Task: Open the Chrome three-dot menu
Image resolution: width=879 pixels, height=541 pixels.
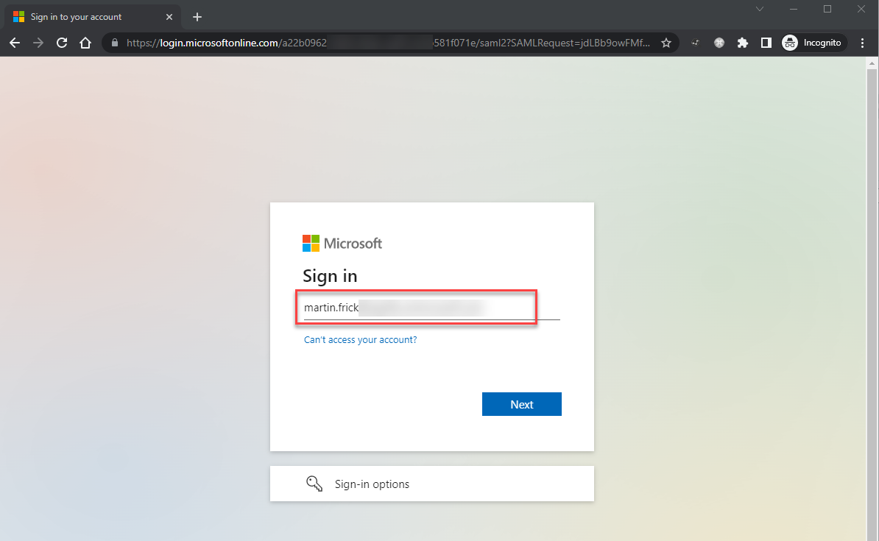Action: coord(862,43)
